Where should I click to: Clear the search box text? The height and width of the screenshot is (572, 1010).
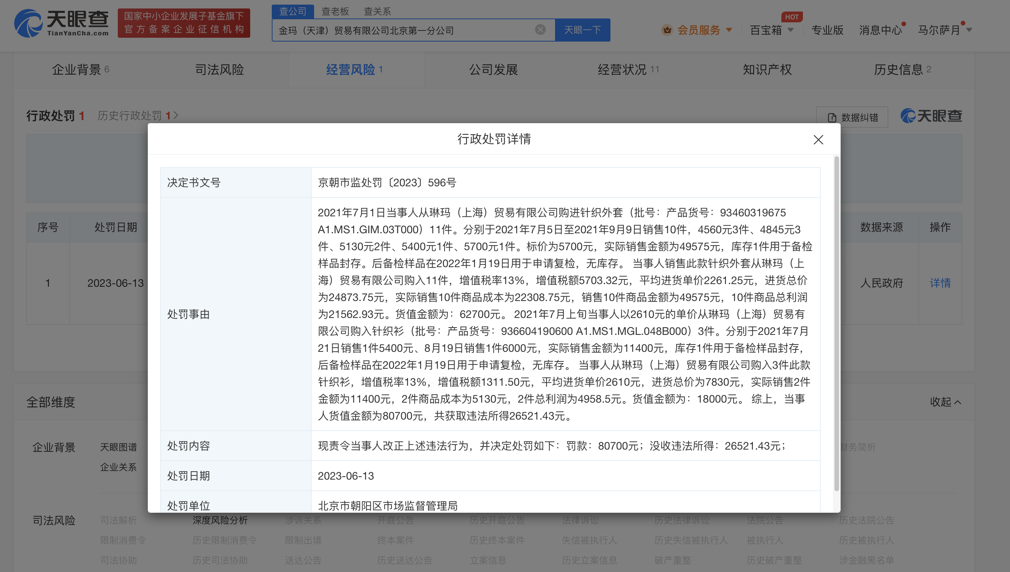pyautogui.click(x=540, y=30)
